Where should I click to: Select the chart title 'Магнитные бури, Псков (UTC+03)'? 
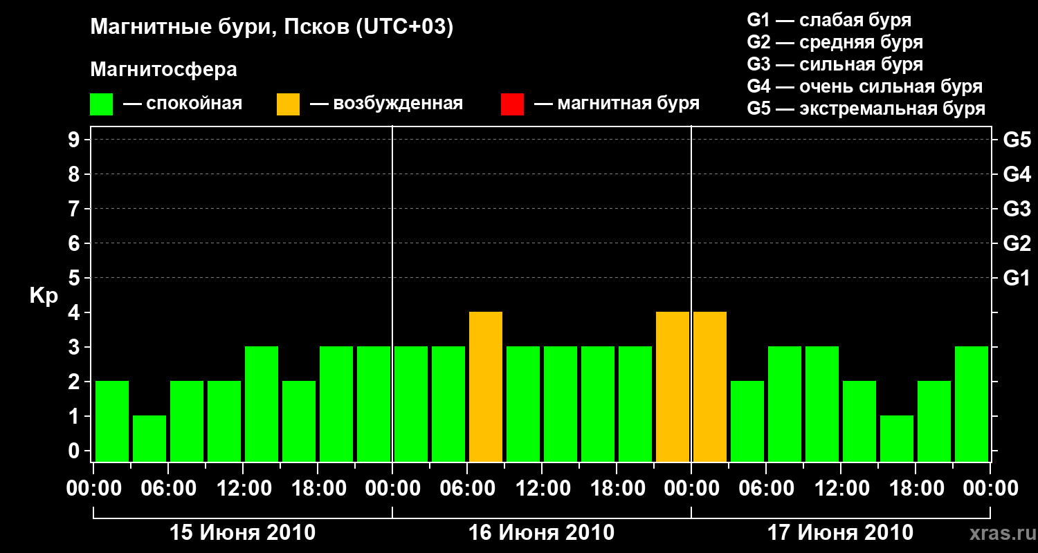[272, 28]
